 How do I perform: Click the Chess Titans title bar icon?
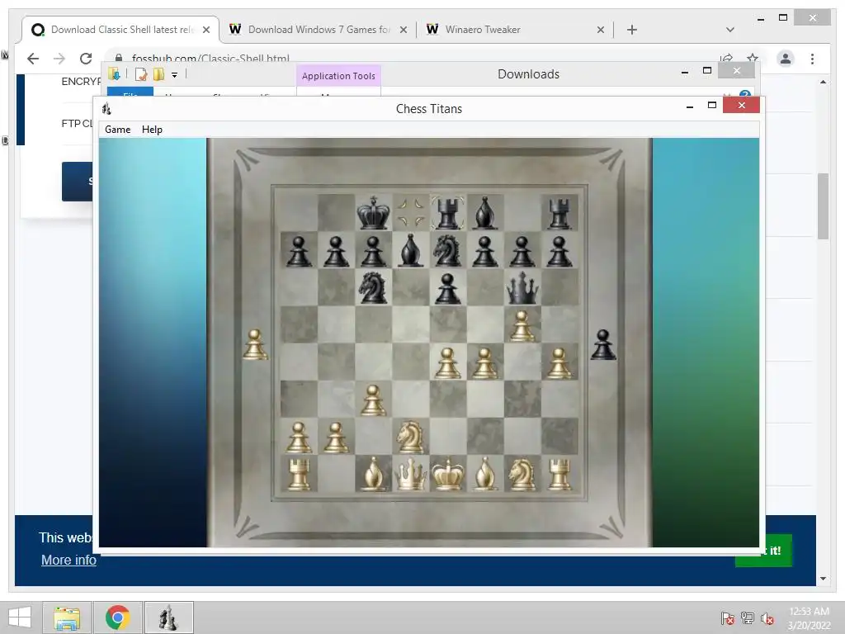pyautogui.click(x=106, y=108)
